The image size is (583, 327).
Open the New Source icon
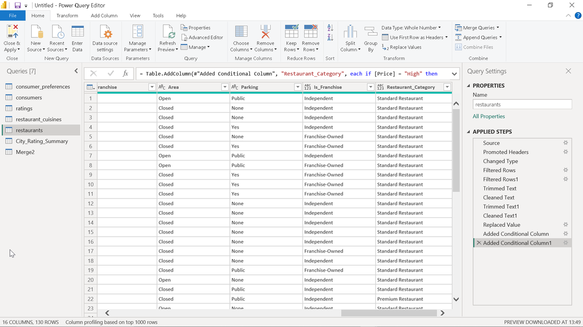[36, 32]
